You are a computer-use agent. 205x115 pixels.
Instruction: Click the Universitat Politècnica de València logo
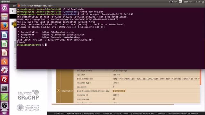pos(28,108)
